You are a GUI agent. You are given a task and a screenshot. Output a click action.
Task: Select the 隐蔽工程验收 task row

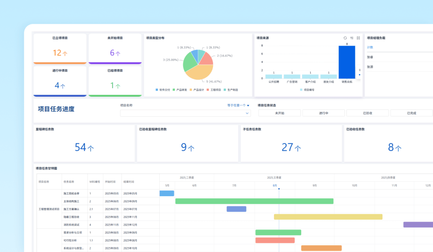click(x=110, y=217)
